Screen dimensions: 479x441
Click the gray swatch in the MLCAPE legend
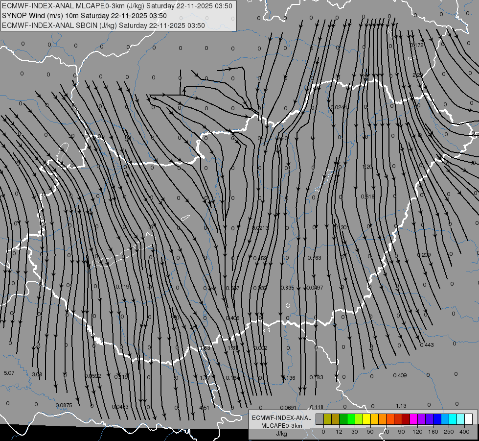320,419
